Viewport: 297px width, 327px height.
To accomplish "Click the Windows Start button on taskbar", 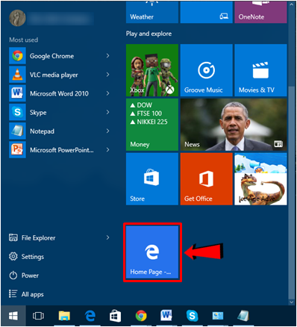I will tap(13, 316).
